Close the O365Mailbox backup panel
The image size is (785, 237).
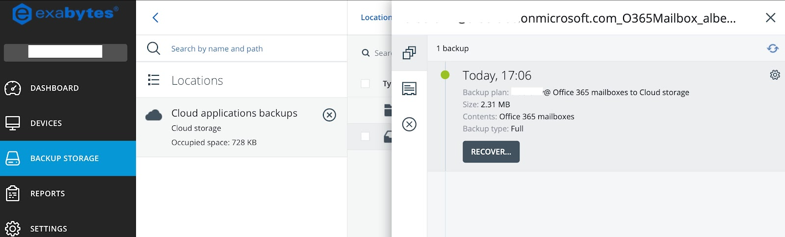tap(771, 18)
